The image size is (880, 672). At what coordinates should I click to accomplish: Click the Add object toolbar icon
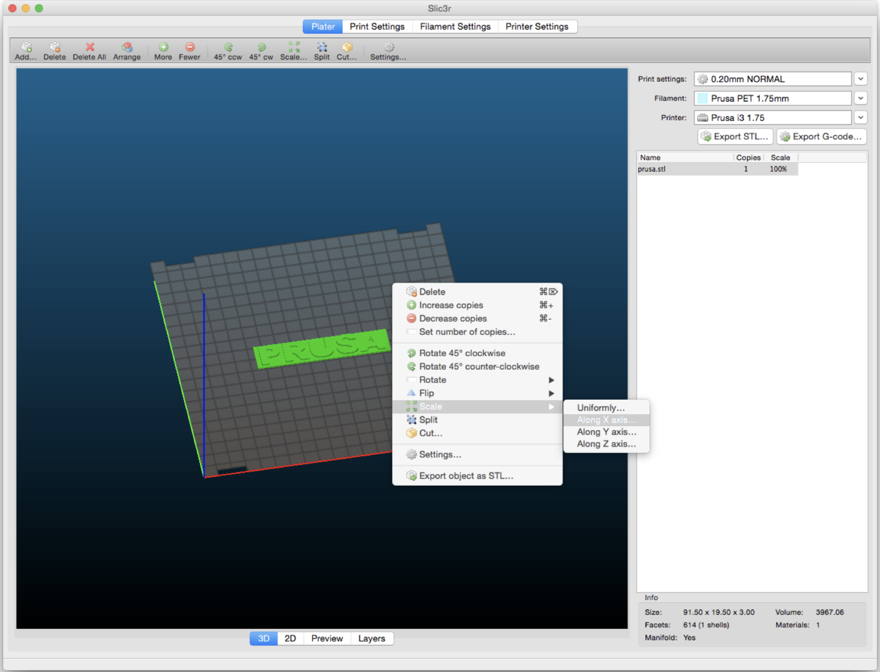pyautogui.click(x=26, y=51)
